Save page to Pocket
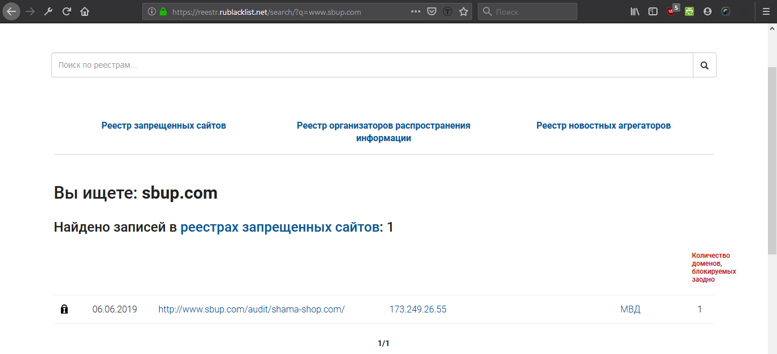The height and width of the screenshot is (354, 777). click(x=432, y=11)
